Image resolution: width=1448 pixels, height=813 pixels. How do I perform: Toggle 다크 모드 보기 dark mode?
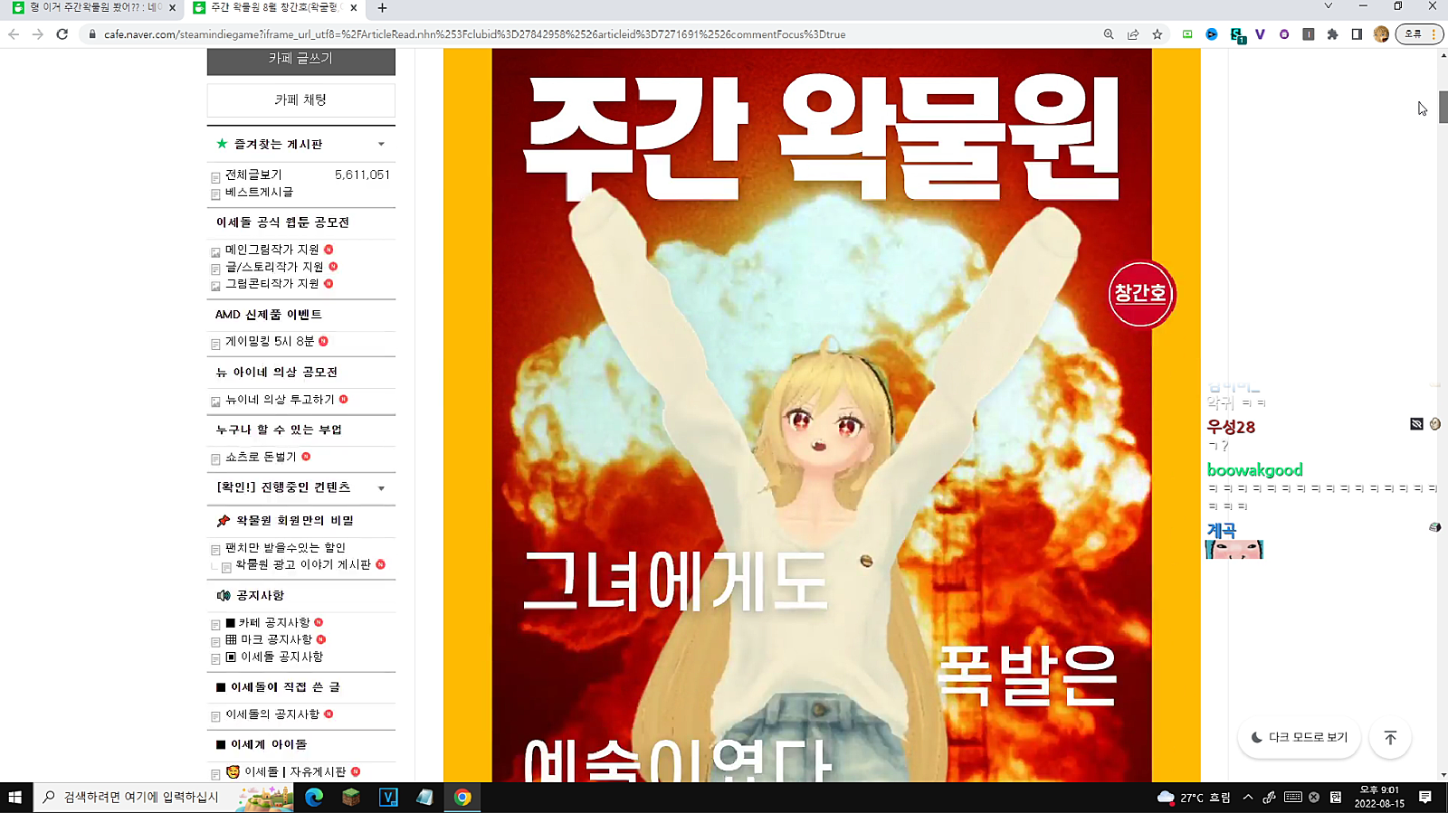coord(1299,738)
